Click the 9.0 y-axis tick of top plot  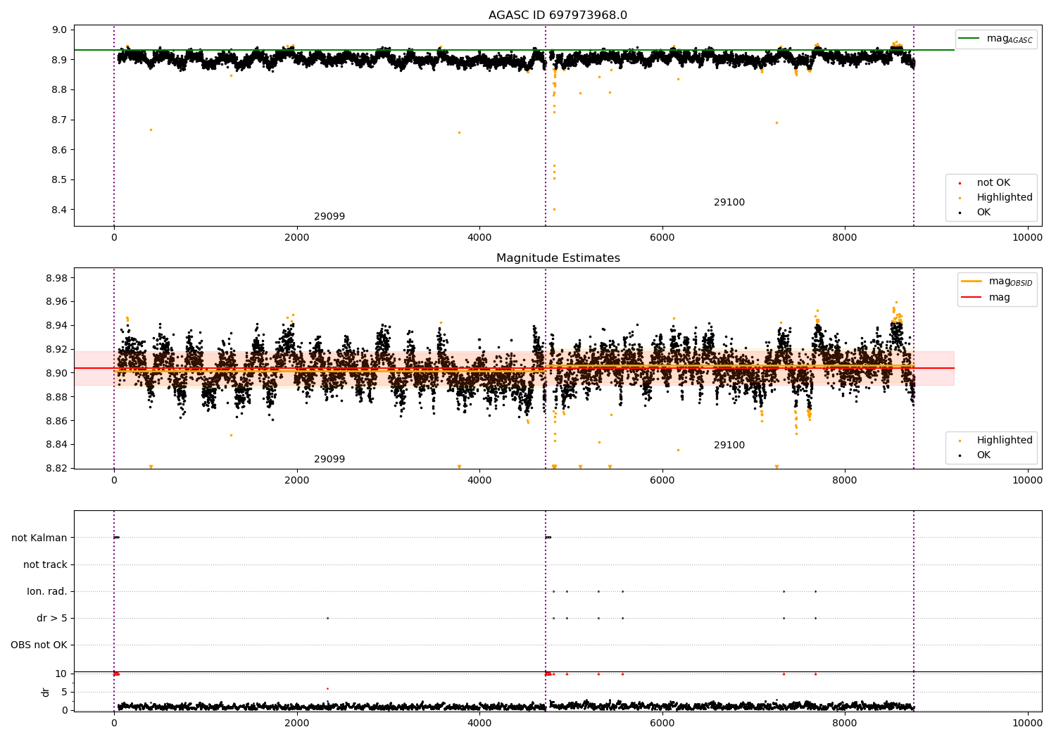(x=61, y=30)
